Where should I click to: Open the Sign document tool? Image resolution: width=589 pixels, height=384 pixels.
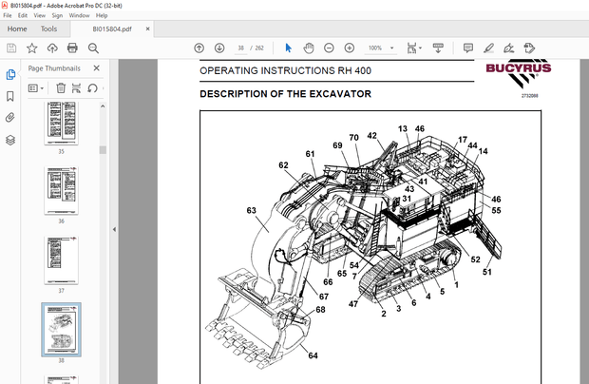pyautogui.click(x=509, y=48)
